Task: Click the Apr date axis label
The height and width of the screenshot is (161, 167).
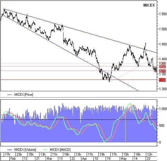Action: (x=85, y=158)
